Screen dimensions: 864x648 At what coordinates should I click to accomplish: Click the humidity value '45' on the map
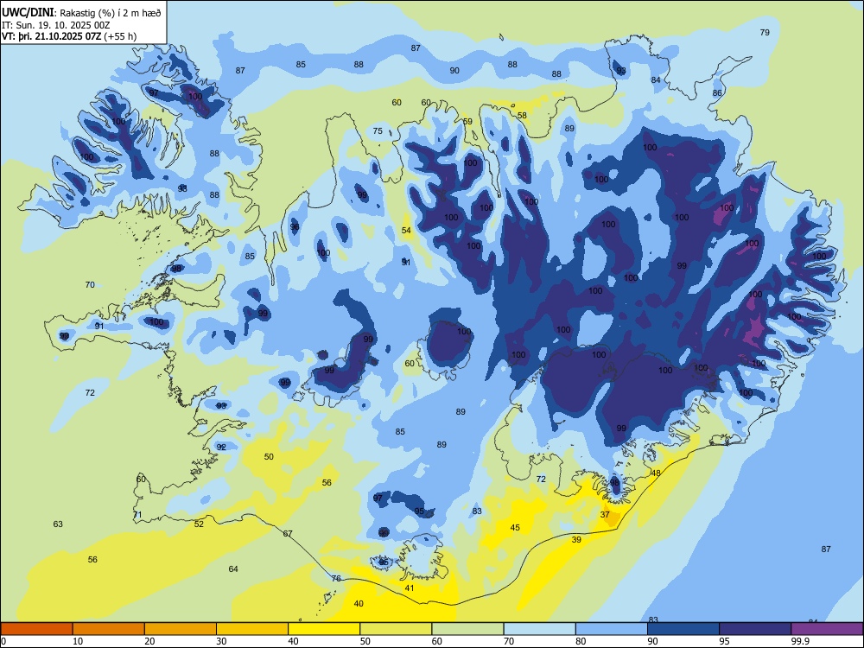click(515, 528)
